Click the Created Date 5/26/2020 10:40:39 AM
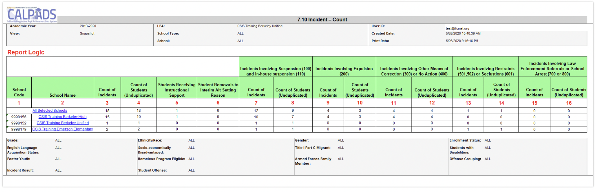Viewport: 596px width, 192px height. [x=463, y=33]
